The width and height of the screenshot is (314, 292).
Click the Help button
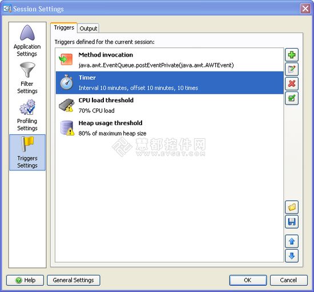(x=25, y=280)
